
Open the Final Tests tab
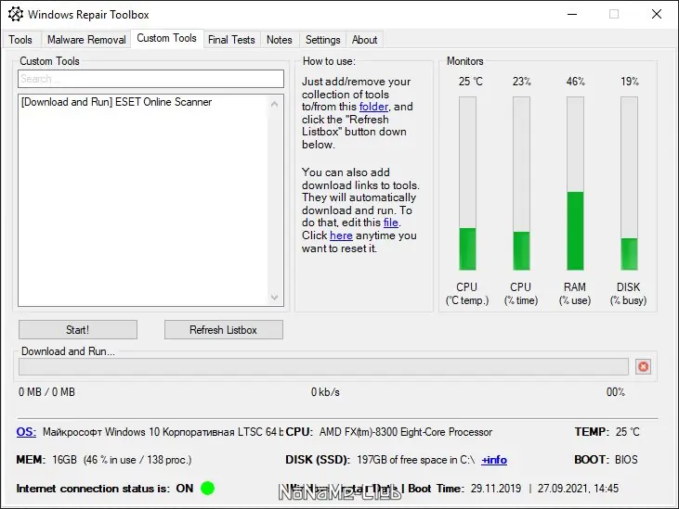(231, 40)
